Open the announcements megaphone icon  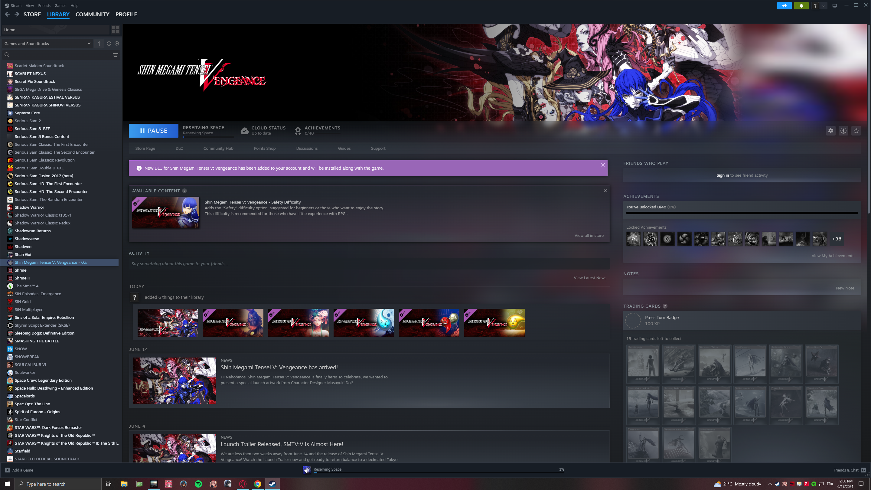point(785,5)
